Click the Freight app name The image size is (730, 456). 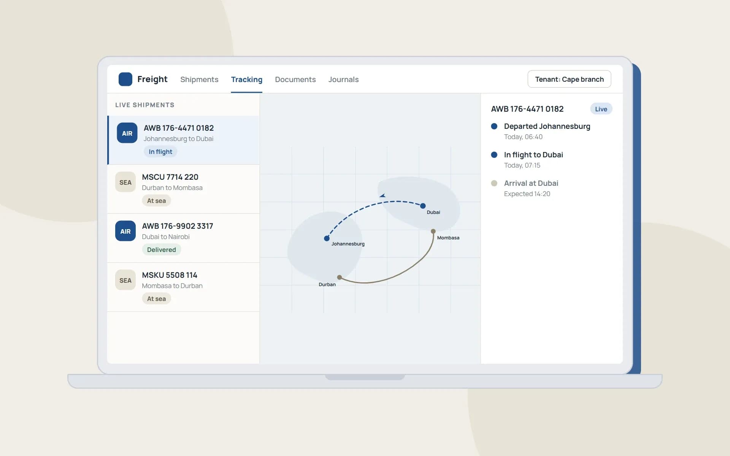(152, 79)
